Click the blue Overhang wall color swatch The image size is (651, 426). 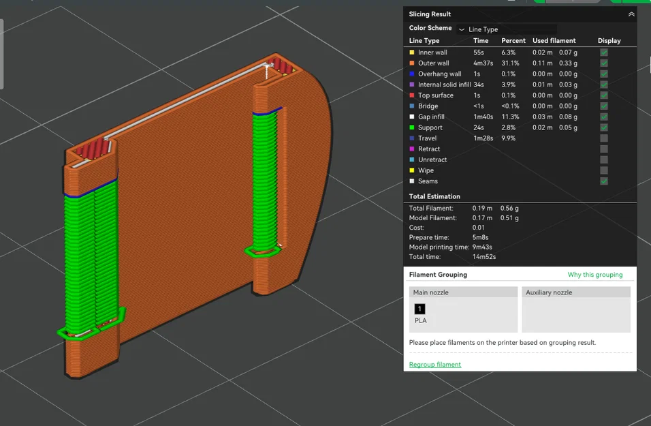(x=412, y=74)
